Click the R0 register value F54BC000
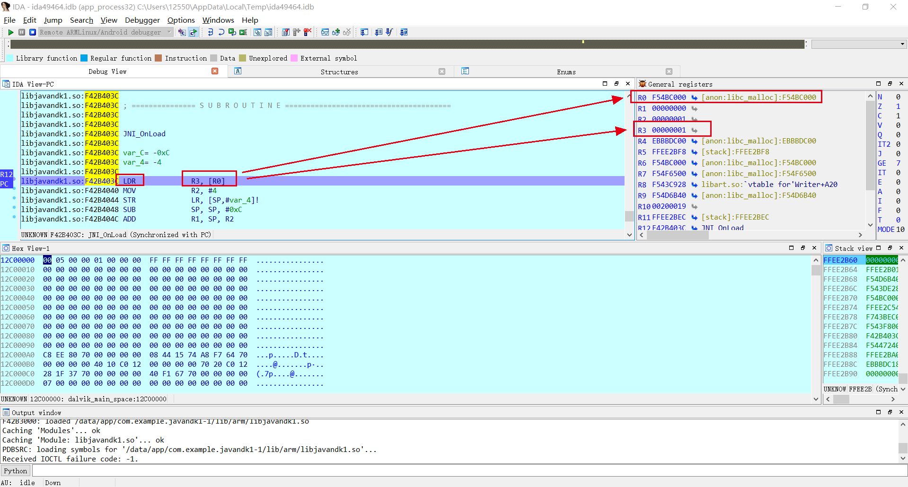 tap(669, 97)
